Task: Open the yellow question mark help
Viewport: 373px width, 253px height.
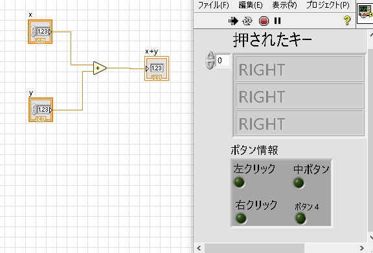Action: coord(347,21)
